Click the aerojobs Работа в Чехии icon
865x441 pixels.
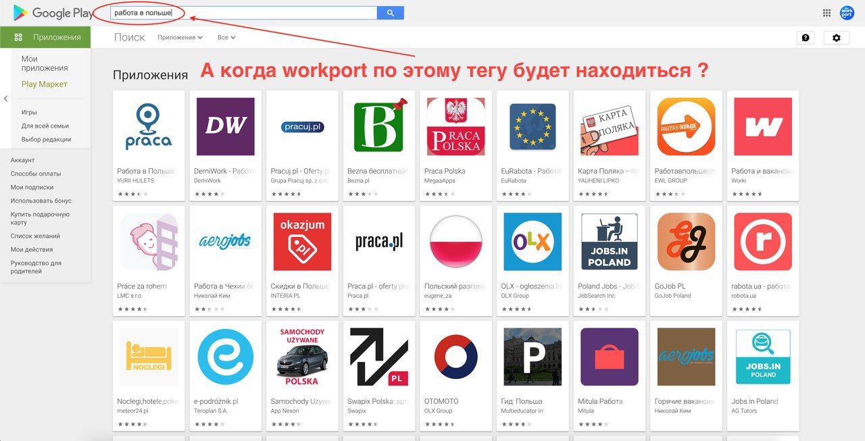pos(226,242)
